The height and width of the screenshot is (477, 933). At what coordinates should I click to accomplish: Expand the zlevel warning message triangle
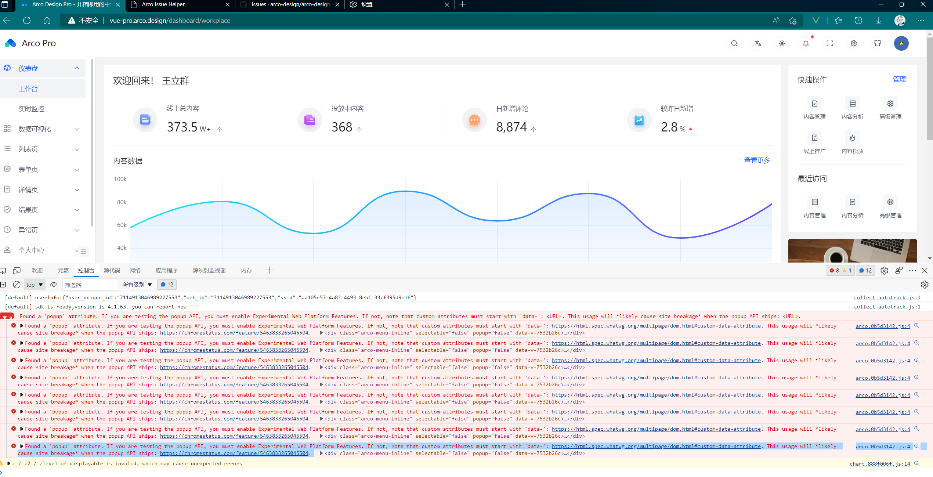[x=9, y=464]
